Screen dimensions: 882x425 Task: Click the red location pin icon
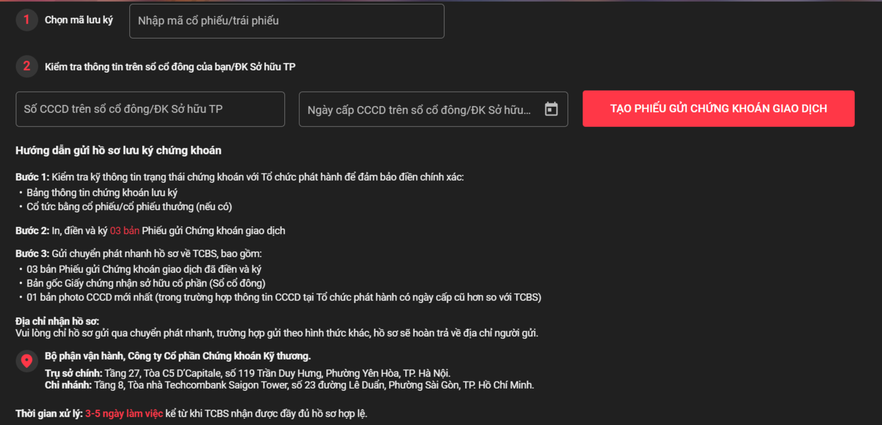click(26, 361)
